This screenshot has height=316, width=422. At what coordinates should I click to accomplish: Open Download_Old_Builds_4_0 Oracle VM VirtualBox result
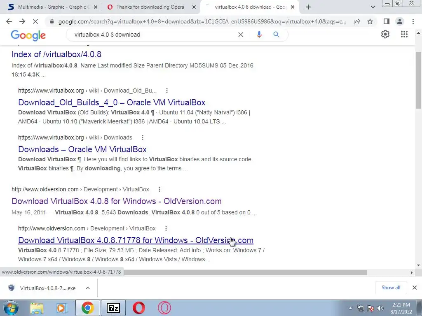(x=112, y=102)
